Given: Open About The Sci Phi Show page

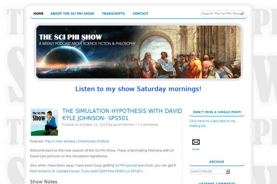Looking at the screenshot, I should 72,13.
